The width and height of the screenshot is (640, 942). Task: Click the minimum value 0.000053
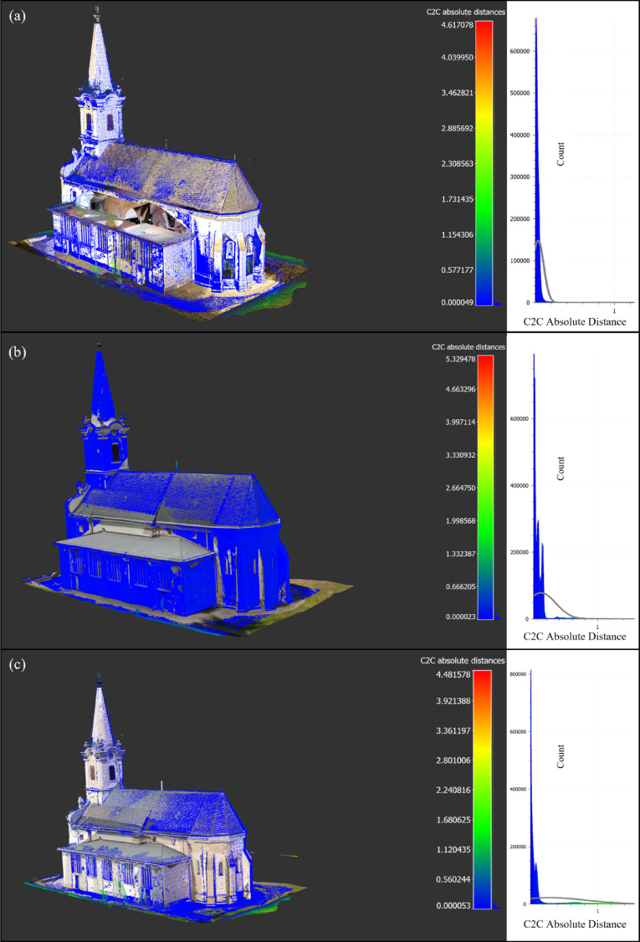(453, 906)
